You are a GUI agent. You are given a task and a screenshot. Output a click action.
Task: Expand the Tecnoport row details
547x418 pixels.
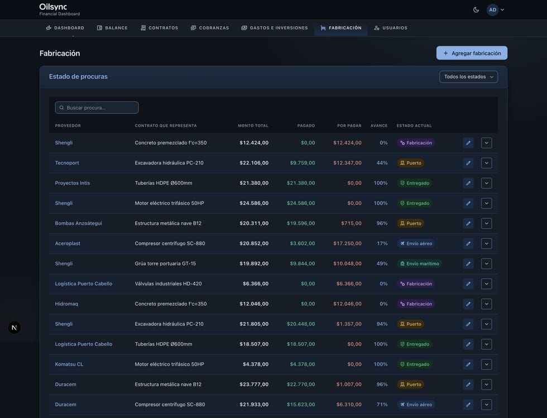pos(486,163)
